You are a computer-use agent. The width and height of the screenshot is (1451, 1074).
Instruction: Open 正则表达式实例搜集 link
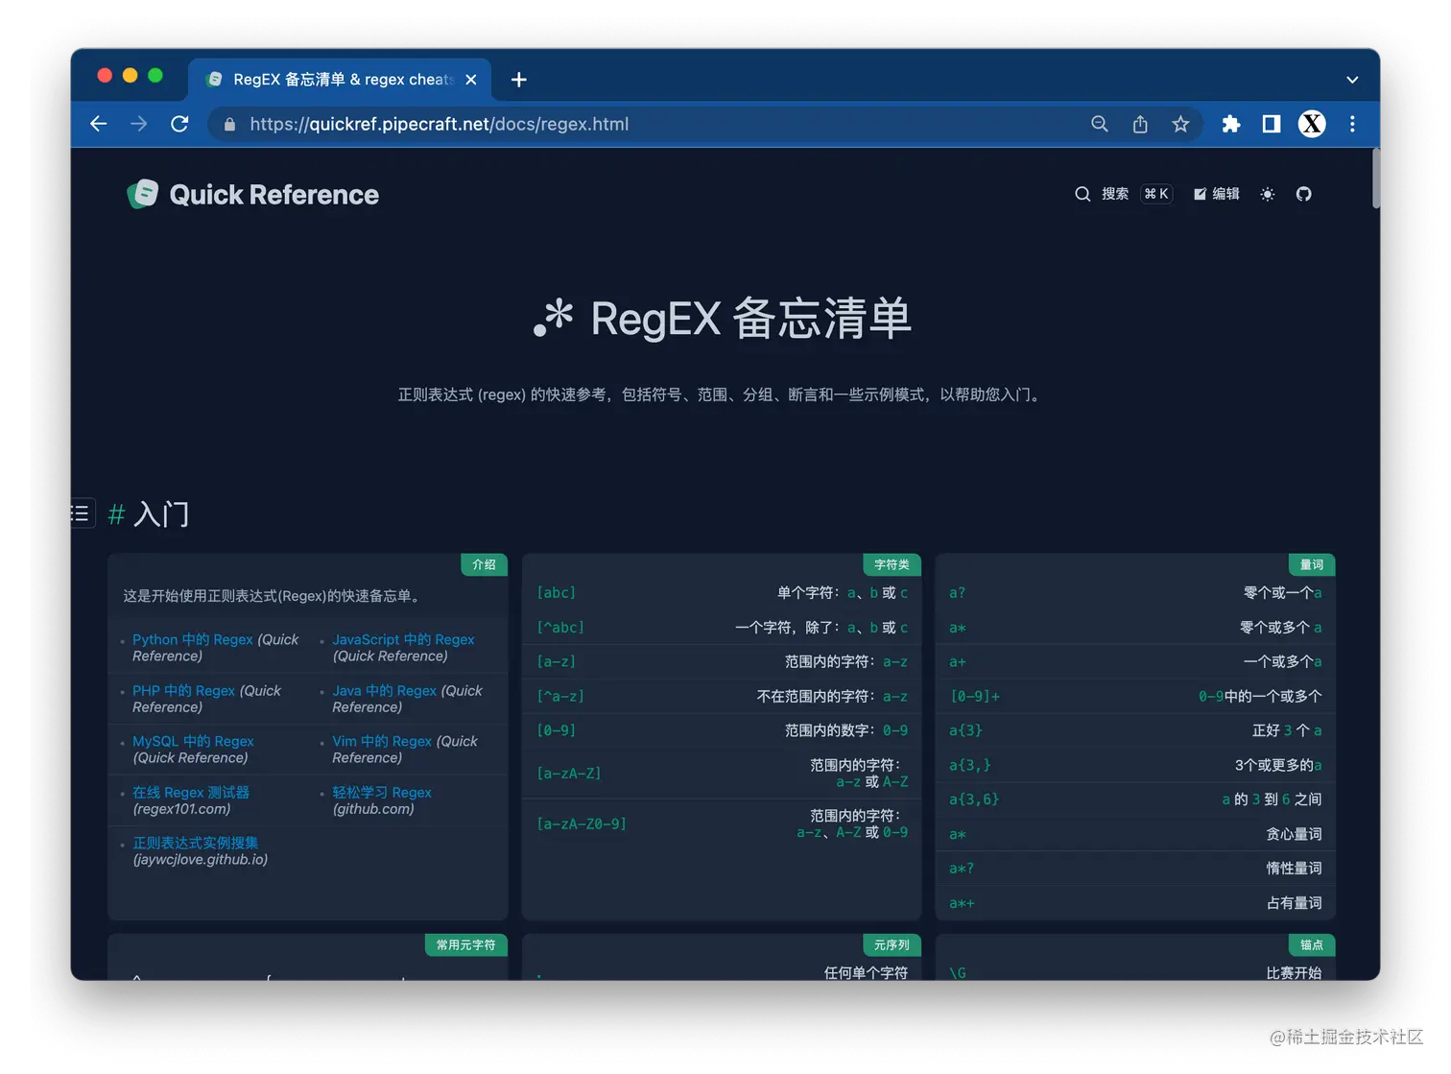click(196, 843)
